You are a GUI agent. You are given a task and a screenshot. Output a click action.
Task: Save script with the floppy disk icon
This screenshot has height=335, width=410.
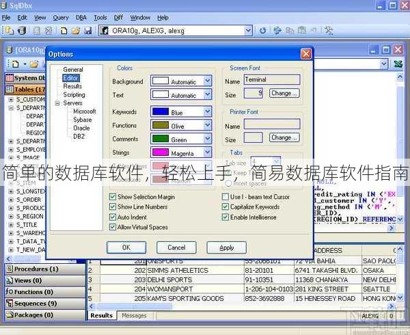(x=88, y=31)
